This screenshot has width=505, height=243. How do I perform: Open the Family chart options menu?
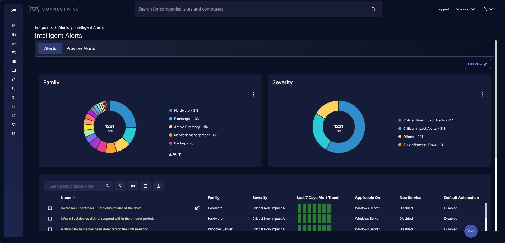[x=253, y=94]
